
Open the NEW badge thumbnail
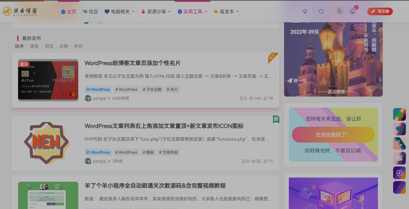click(48, 143)
